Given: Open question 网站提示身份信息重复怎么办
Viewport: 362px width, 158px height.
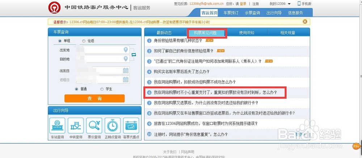Looking at the screenshot, I should [x=191, y=134].
